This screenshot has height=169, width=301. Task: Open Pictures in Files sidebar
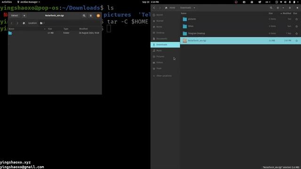165,56
